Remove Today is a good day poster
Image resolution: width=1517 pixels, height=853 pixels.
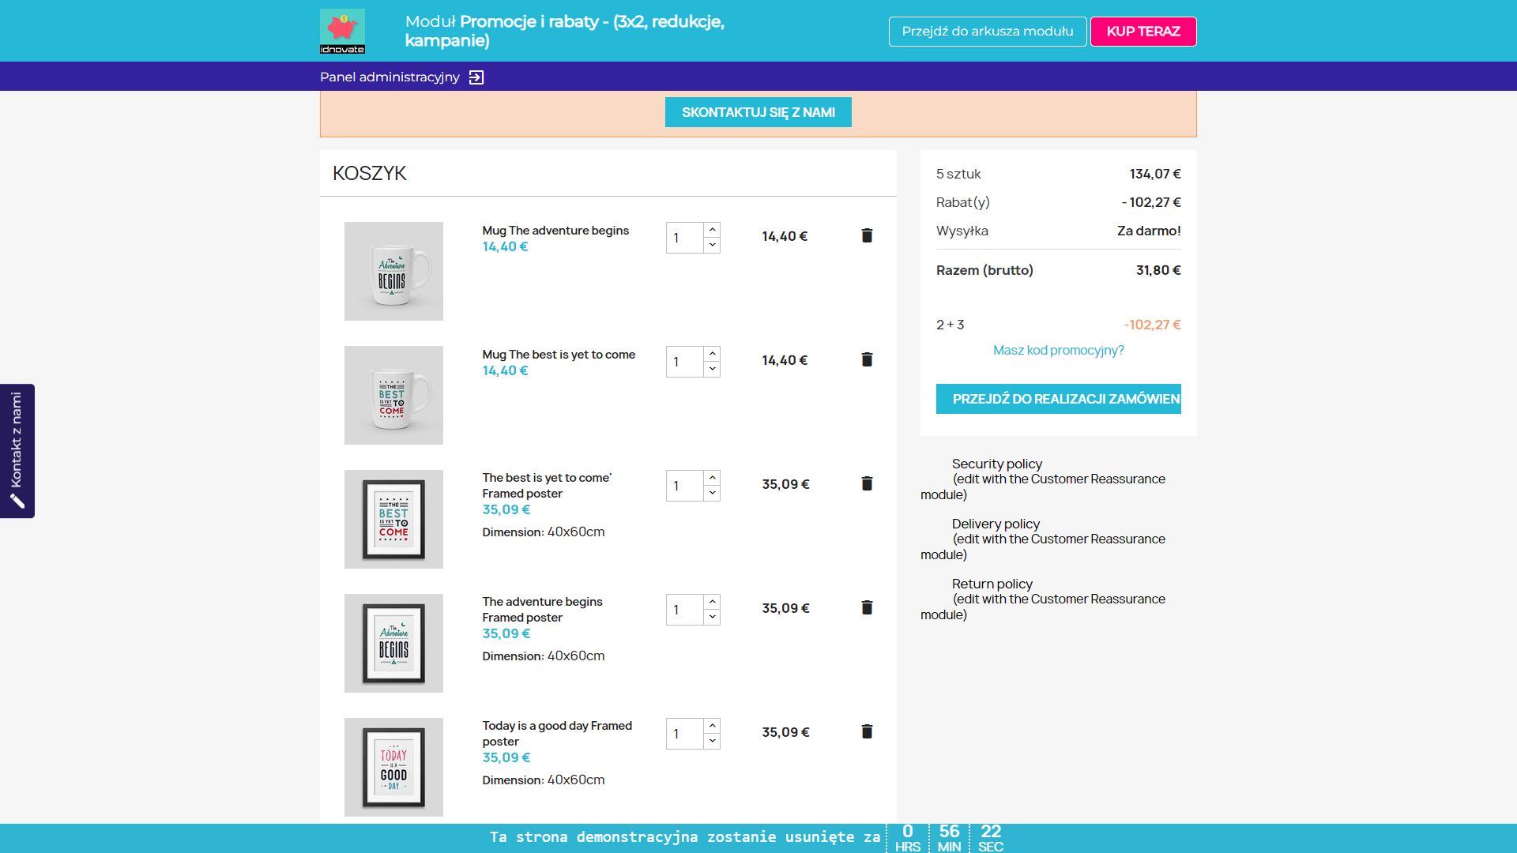[x=867, y=731]
